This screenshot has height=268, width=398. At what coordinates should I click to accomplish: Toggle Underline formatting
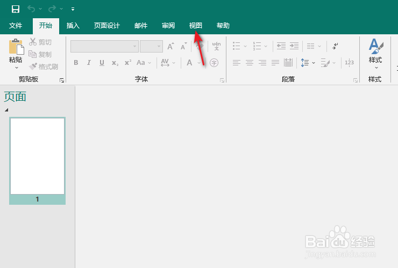tap(102, 63)
